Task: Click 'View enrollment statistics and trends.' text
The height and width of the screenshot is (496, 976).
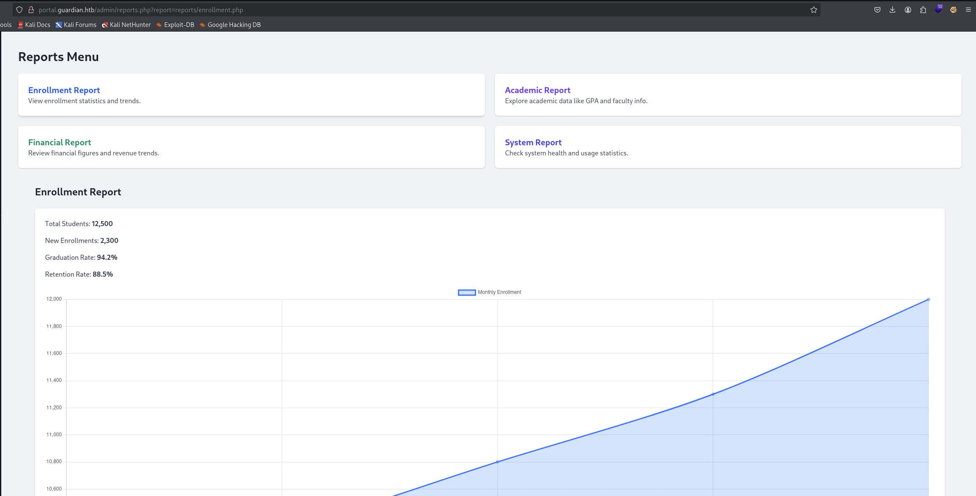Action: click(x=84, y=101)
